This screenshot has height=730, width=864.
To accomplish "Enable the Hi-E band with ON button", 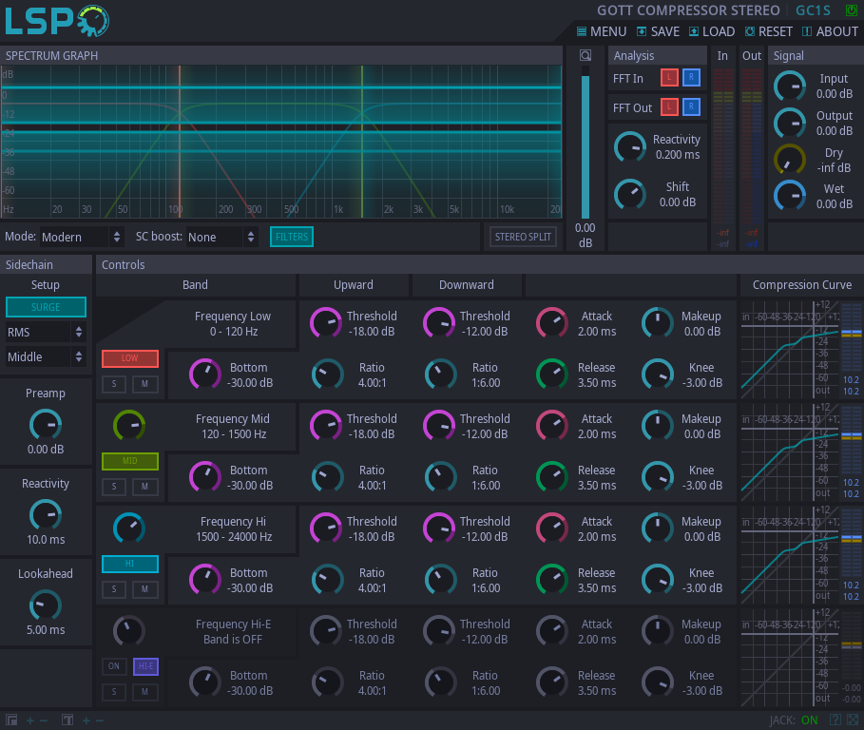I will 114,666.
